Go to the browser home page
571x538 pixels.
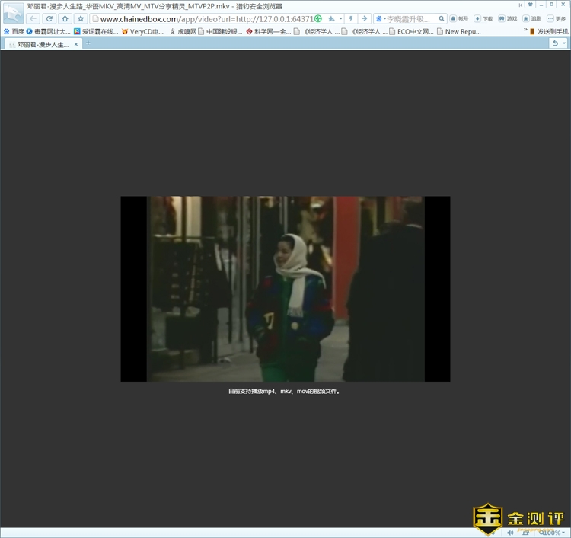click(x=65, y=18)
